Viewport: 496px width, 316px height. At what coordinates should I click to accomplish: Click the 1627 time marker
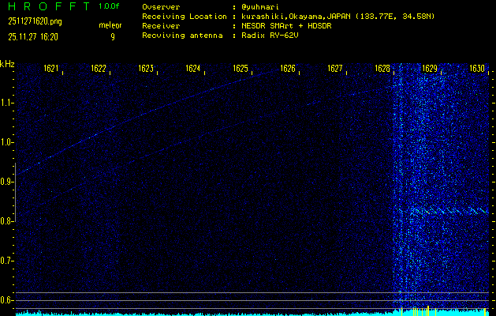[335, 69]
